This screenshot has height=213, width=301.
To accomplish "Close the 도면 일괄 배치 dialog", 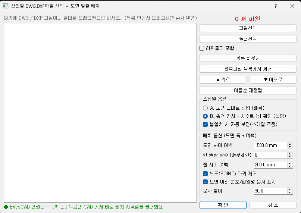I will (x=292, y=6).
